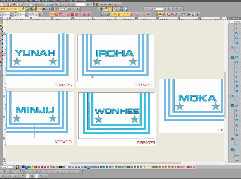Select the leaf-outline digitizing tool
The height and width of the screenshot is (179, 241).
coord(11,9)
